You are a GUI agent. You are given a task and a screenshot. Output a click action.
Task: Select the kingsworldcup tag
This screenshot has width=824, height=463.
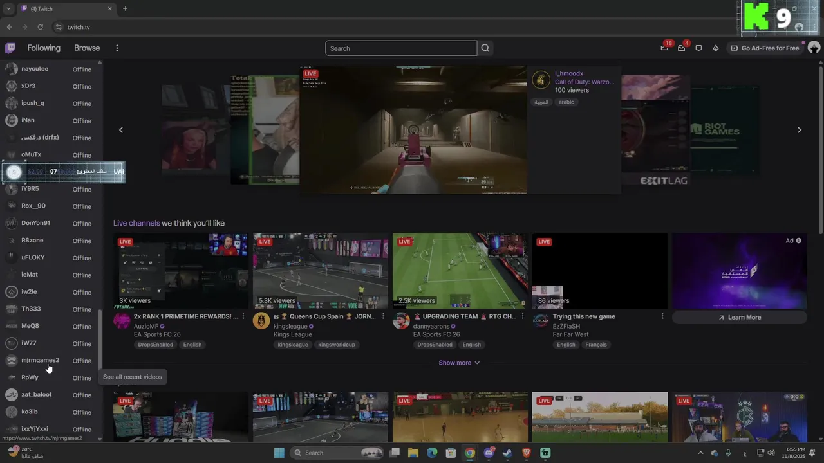click(337, 345)
